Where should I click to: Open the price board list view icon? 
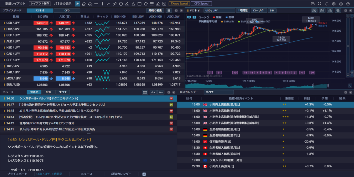pos(169,11)
